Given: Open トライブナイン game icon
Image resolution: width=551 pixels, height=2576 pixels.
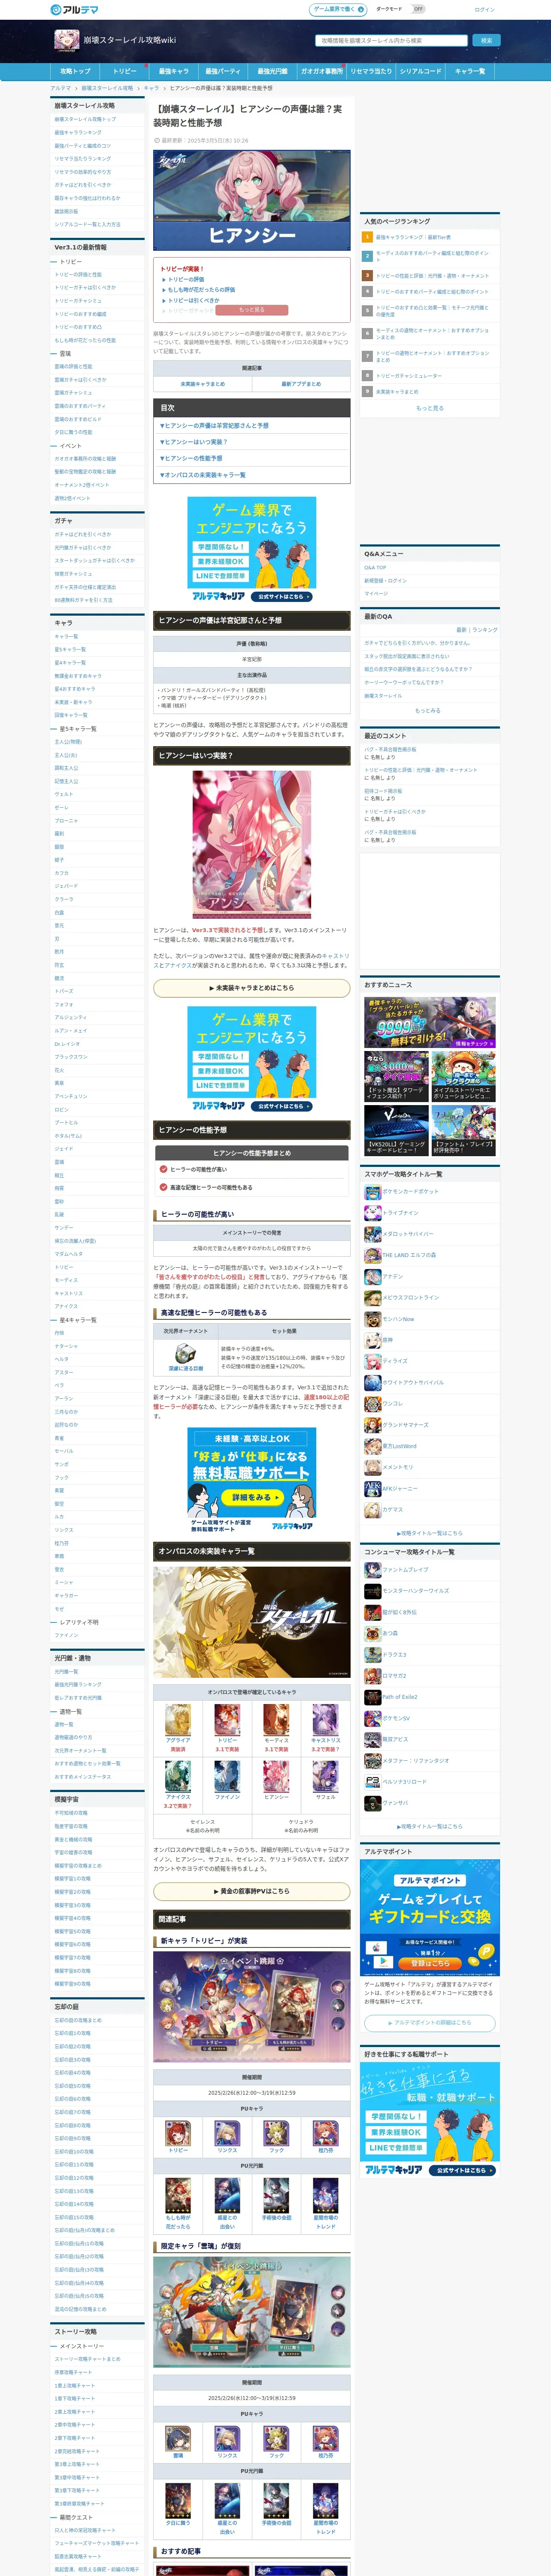Looking at the screenshot, I should tap(372, 1212).
